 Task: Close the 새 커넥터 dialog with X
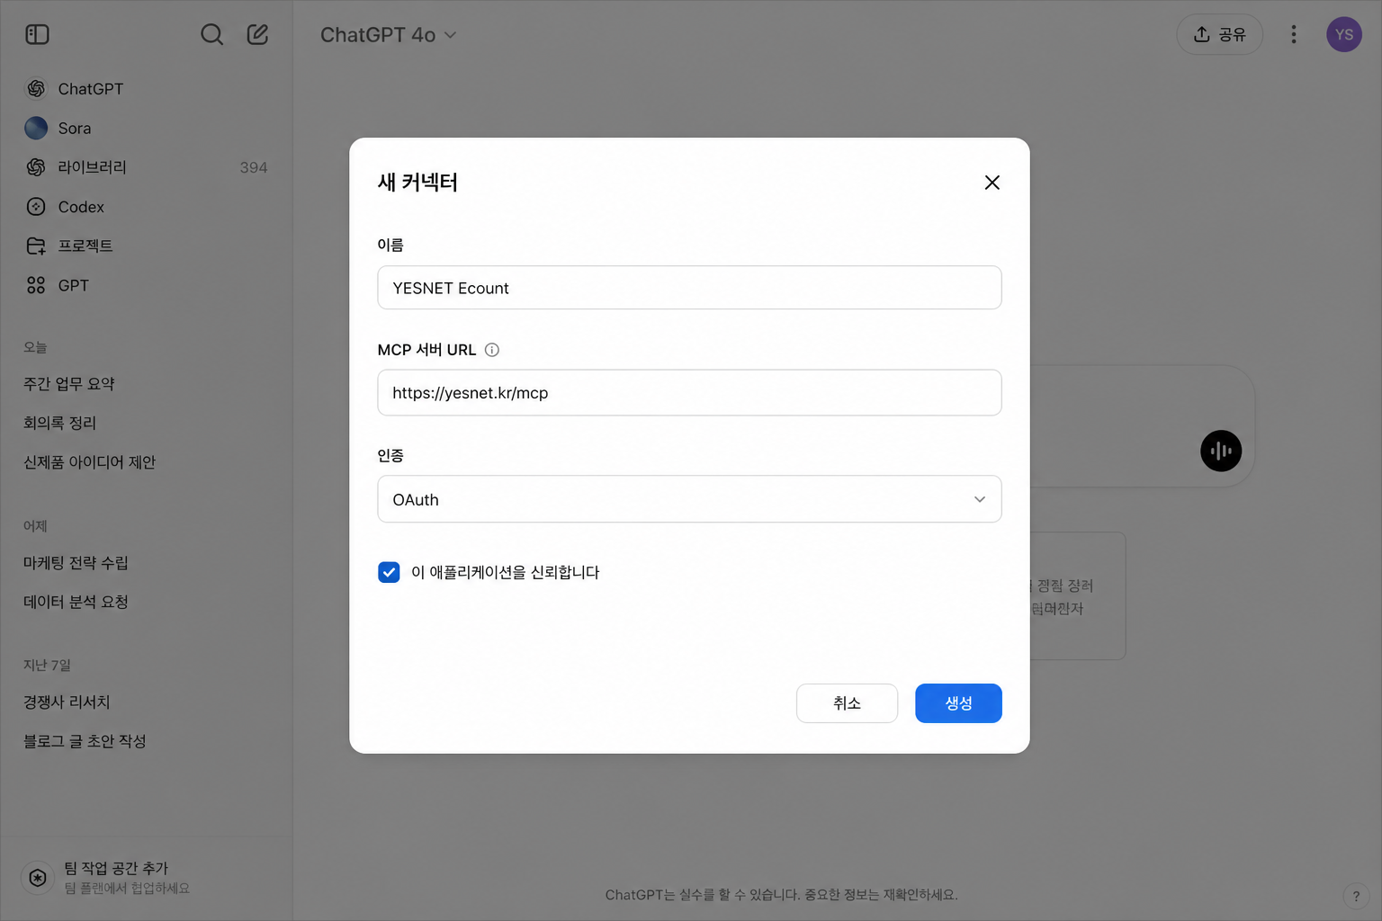point(992,183)
